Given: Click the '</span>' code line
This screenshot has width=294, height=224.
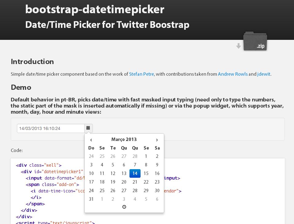Looking at the screenshot, I should coord(35,204).
